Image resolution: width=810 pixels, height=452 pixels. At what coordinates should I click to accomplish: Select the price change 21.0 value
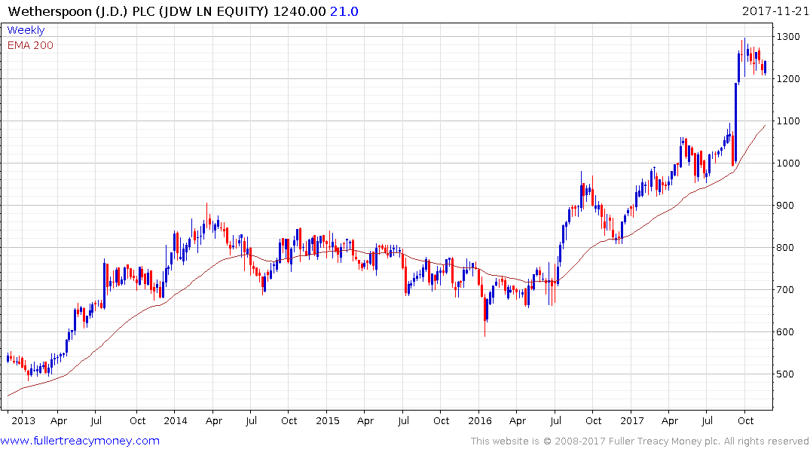344,11
